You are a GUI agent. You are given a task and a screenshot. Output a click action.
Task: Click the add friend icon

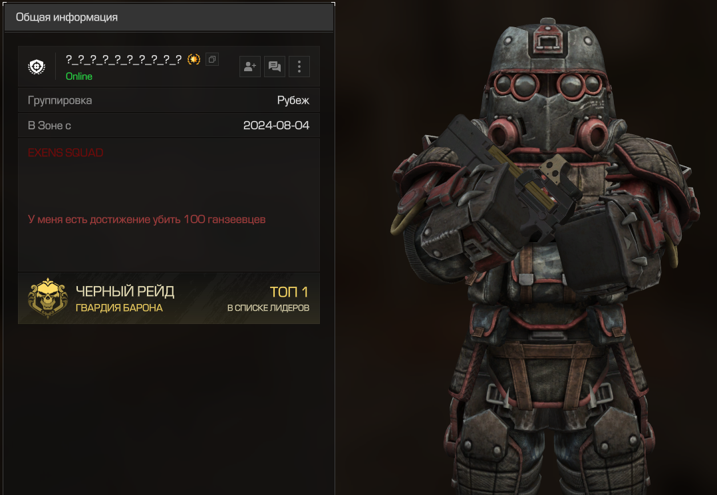pos(249,67)
